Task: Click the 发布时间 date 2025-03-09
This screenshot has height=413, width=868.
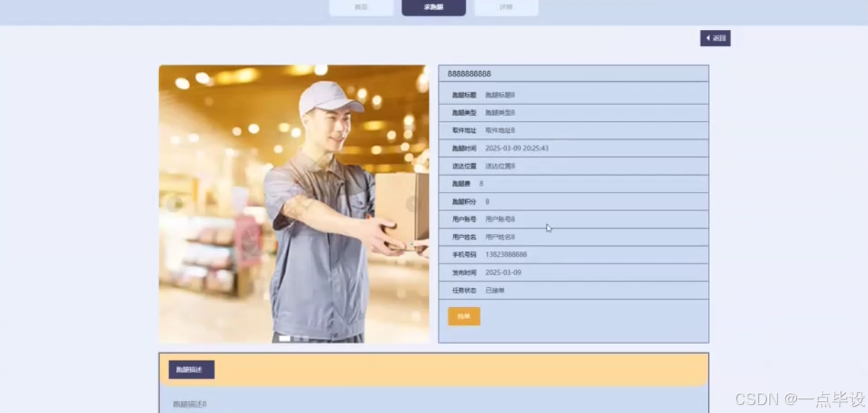Action: [503, 273]
